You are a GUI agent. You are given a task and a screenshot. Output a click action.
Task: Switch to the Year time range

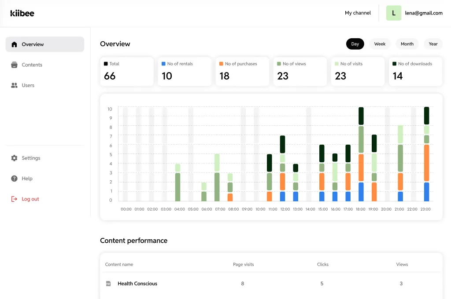[x=433, y=44]
